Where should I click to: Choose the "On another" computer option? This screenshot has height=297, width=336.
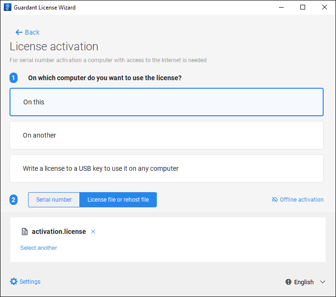coord(166,135)
